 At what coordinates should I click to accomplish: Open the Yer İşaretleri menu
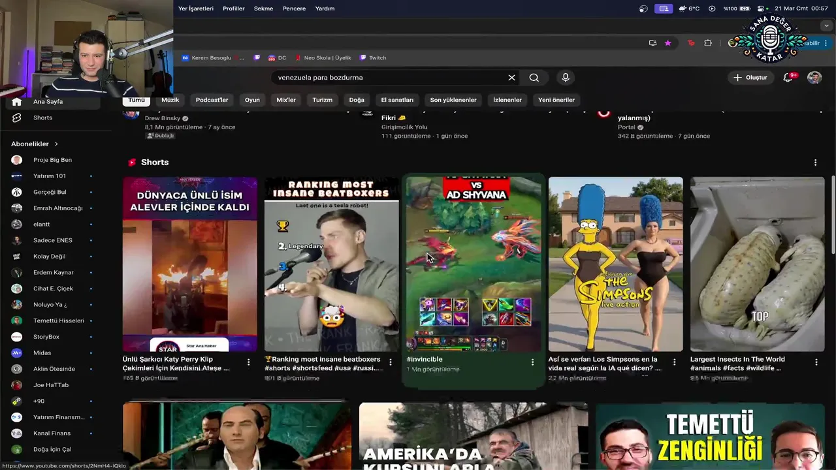coord(196,8)
